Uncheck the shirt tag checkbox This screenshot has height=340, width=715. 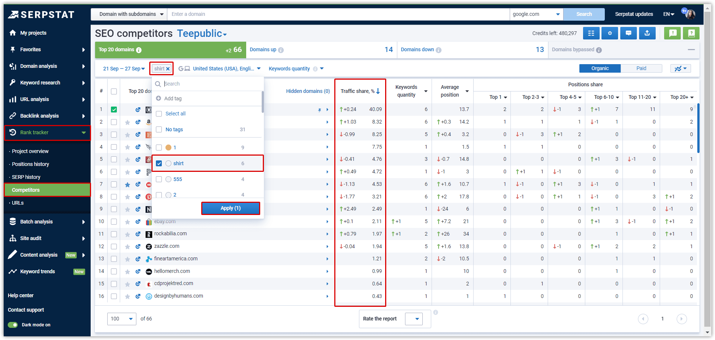[x=159, y=163]
